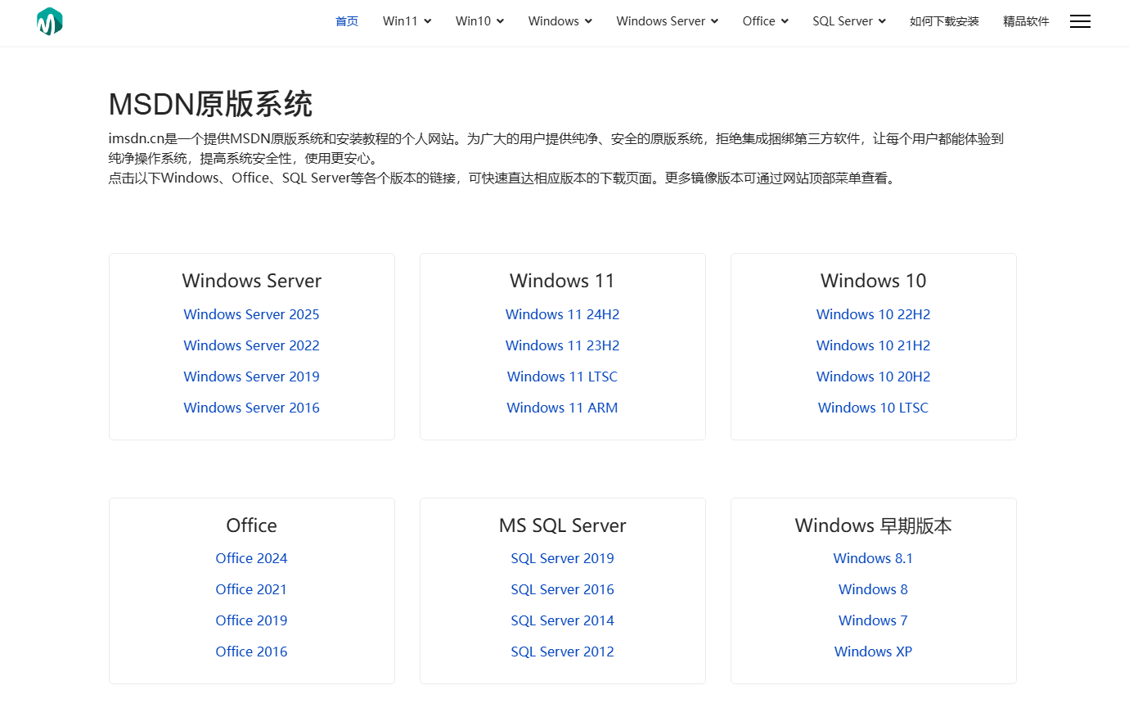Image resolution: width=1129 pixels, height=708 pixels.
Task: Expand the Office navigation dropdown
Action: point(765,21)
